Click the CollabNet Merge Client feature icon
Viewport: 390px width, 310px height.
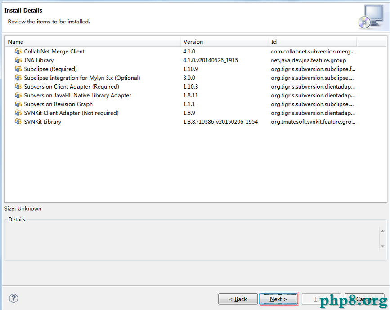coord(18,51)
